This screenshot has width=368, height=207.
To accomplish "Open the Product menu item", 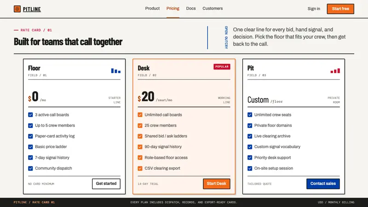I will point(152,8).
